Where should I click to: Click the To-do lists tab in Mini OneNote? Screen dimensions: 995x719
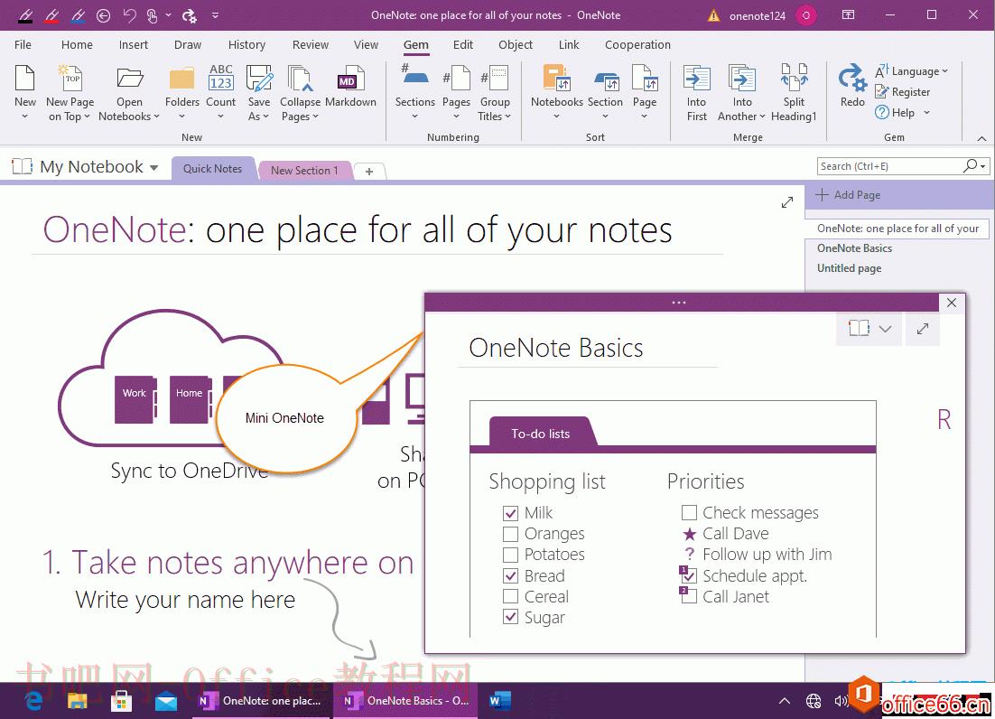[x=541, y=434]
